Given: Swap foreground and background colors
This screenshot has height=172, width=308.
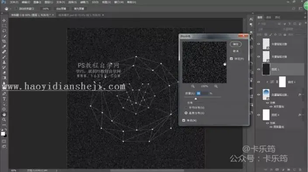Looking at the screenshot, I should (x=6, y=130).
